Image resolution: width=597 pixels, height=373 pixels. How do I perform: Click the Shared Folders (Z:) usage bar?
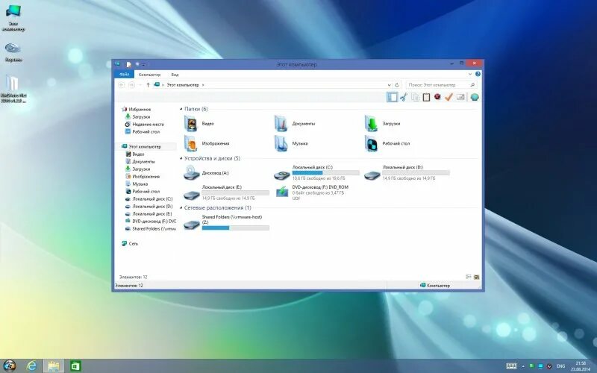(x=235, y=228)
